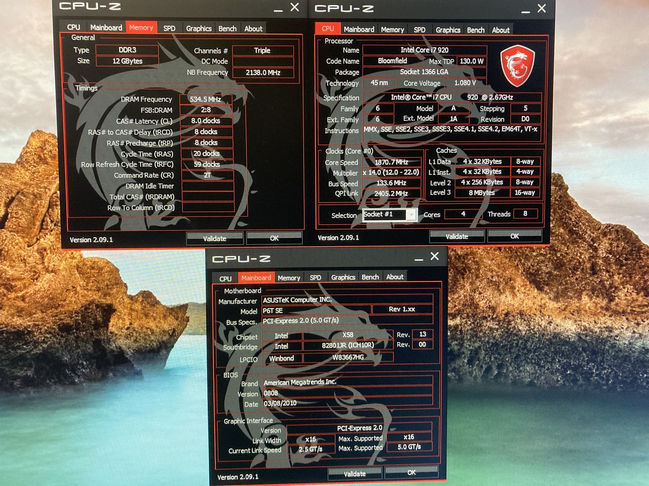Screen dimensions: 649x486
Task: Click the LPCIO model "W83667HG"
Action: pyautogui.click(x=348, y=357)
